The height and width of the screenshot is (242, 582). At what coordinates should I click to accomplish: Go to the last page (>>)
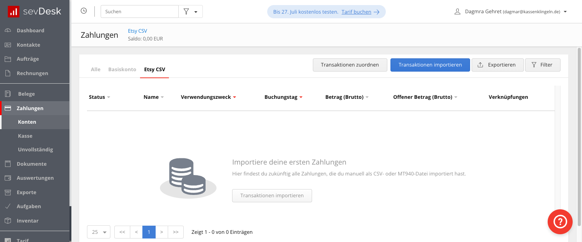pos(176,232)
